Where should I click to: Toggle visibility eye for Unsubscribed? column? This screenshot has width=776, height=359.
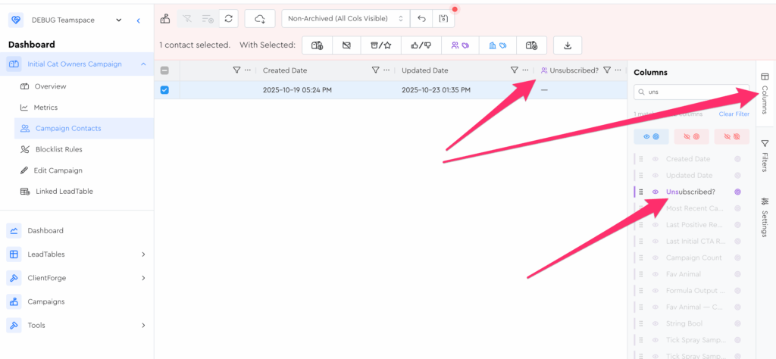655,192
